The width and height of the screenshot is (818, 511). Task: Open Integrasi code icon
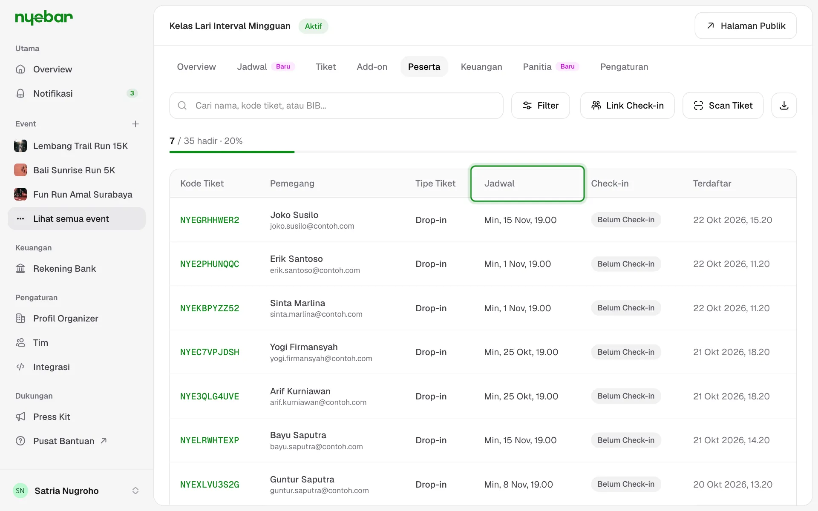pyautogui.click(x=20, y=367)
